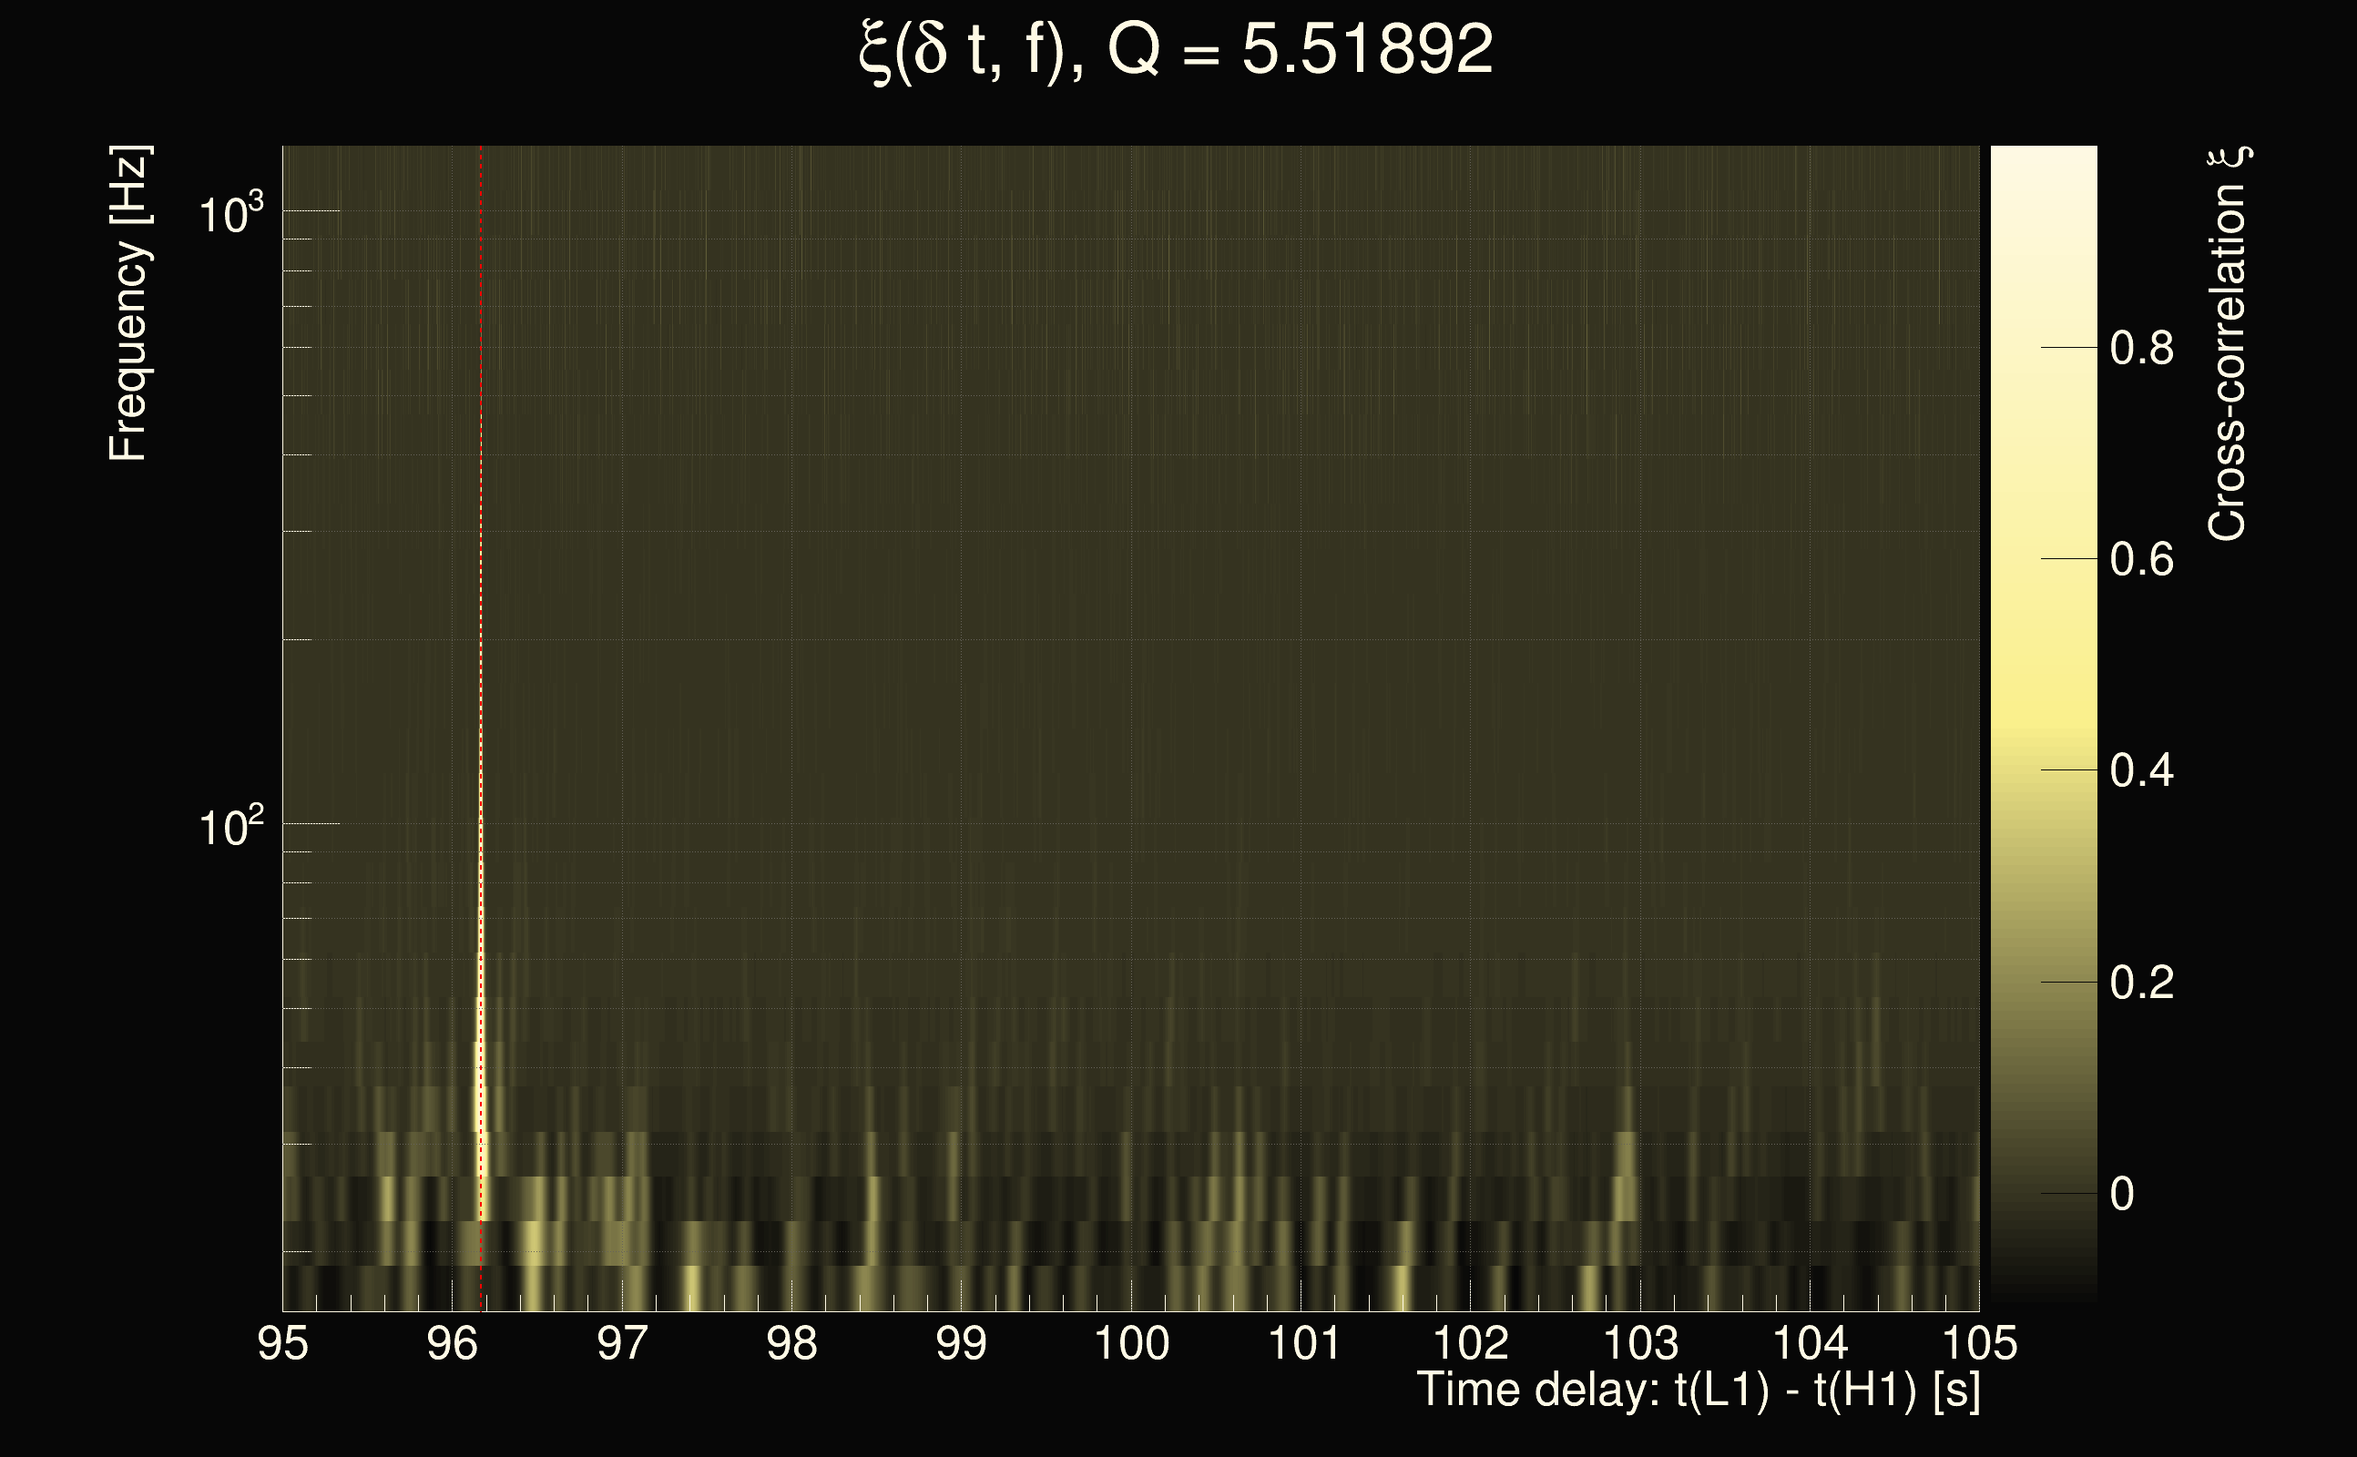Click the 0.2 label on the colorbar
The height and width of the screenshot is (1457, 2357).
(x=2141, y=983)
